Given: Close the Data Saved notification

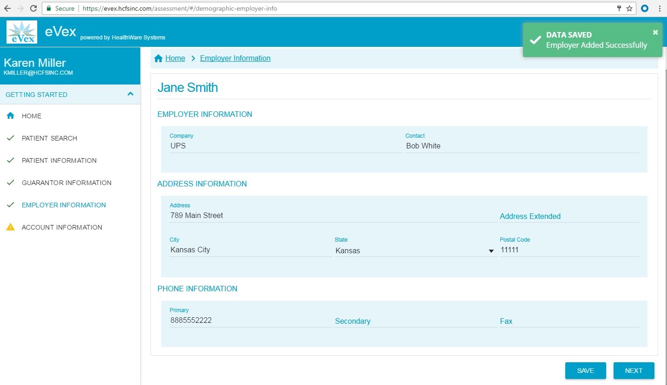Looking at the screenshot, I should click(x=655, y=32).
